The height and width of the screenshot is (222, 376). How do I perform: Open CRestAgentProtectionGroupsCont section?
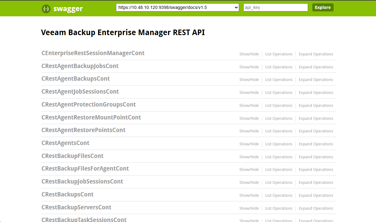click(89, 105)
